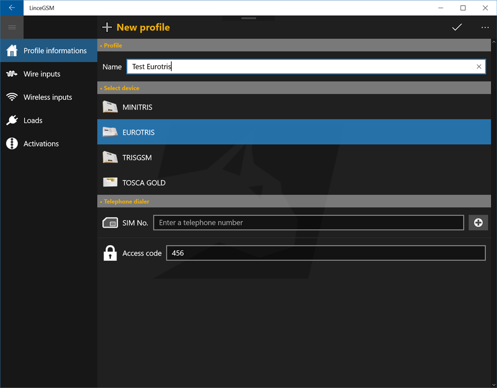
Task: Click the Telephone dialer section header
Action: pyautogui.click(x=294, y=202)
